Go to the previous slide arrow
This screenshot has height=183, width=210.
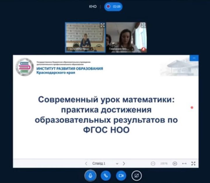(x=86, y=164)
